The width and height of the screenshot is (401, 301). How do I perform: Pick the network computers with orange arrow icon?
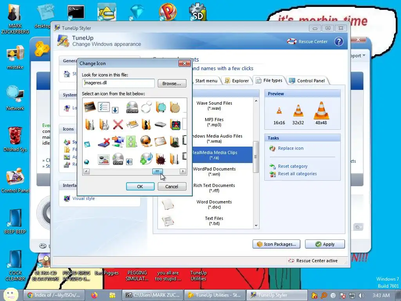[x=118, y=141]
